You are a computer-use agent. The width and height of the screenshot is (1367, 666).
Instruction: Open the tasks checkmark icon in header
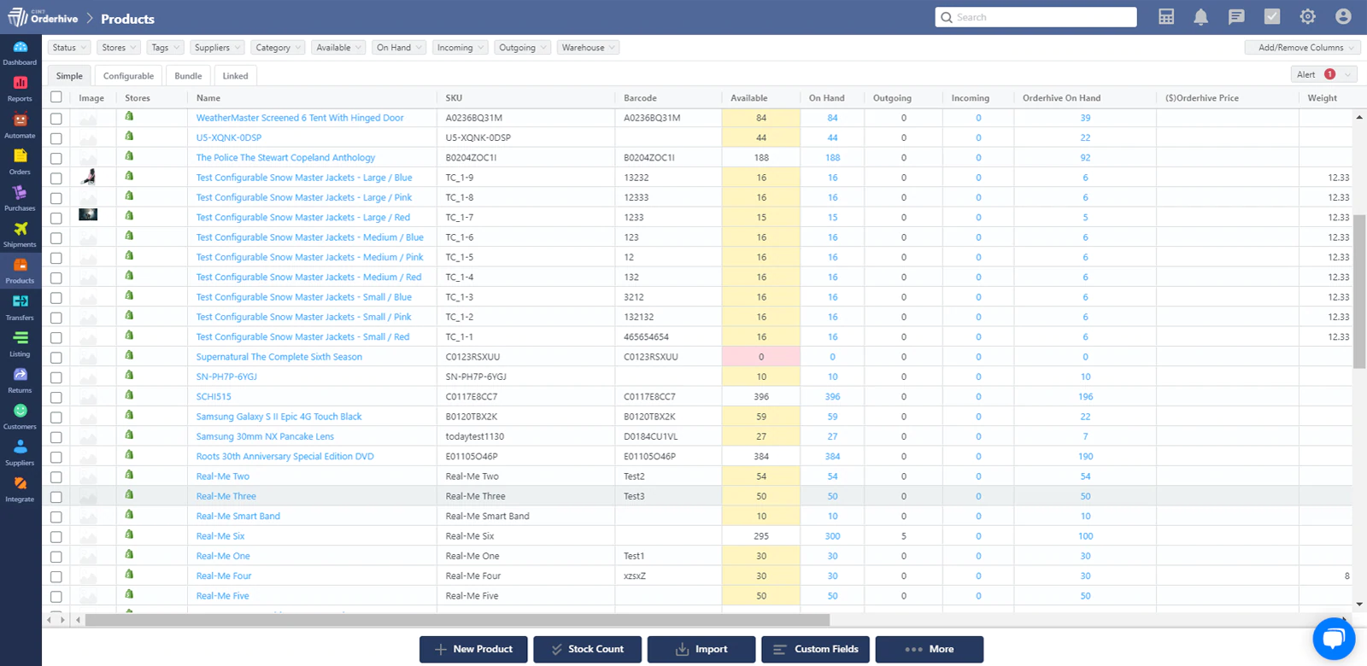click(x=1272, y=17)
